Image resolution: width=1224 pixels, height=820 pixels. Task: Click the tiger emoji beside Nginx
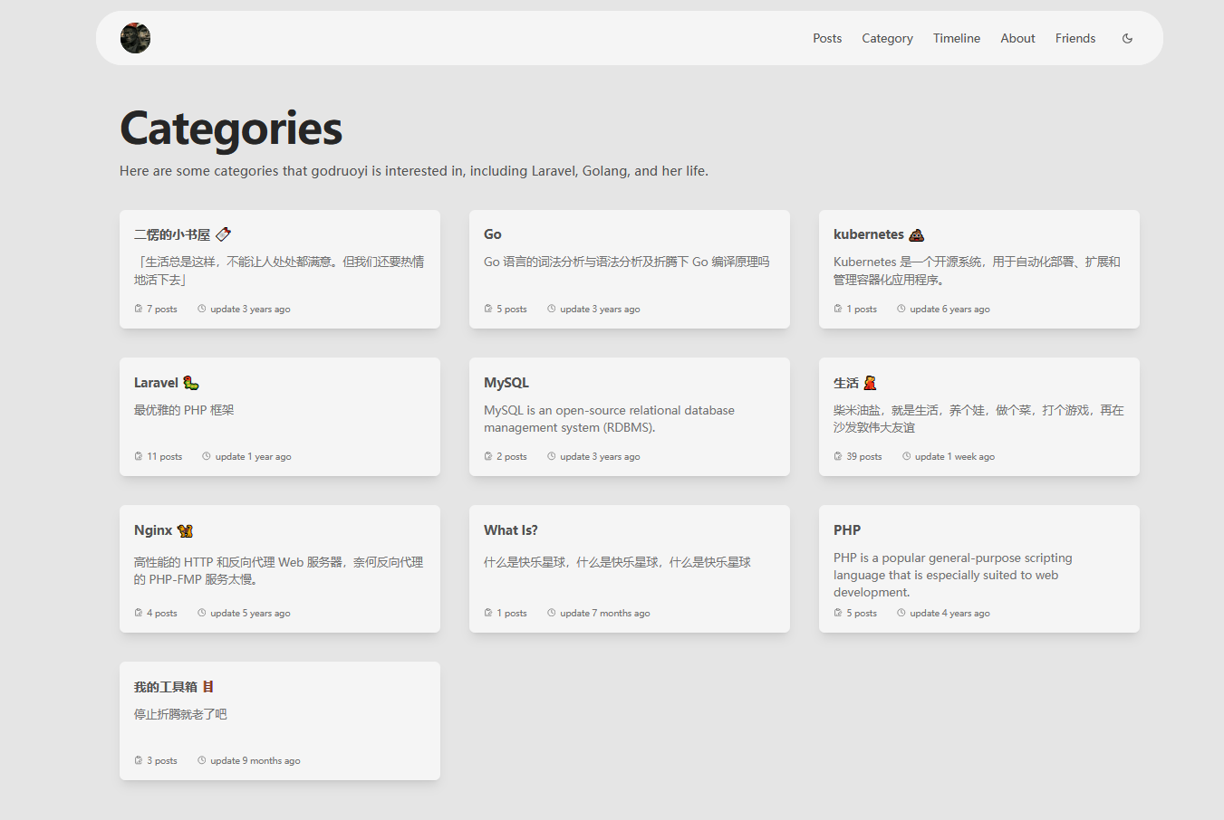(x=185, y=529)
